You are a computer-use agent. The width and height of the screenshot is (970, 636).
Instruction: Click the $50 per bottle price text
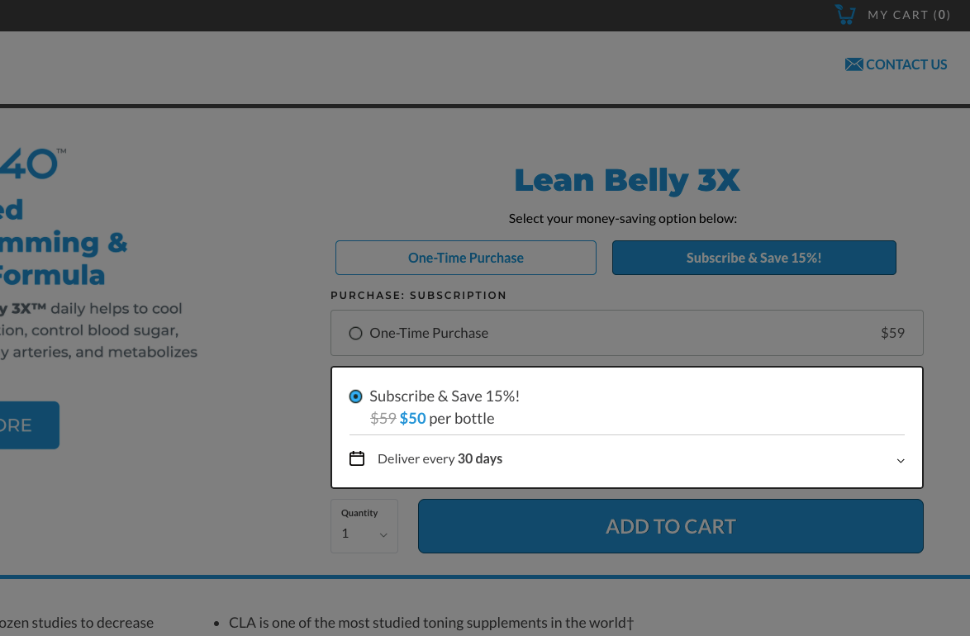point(447,418)
